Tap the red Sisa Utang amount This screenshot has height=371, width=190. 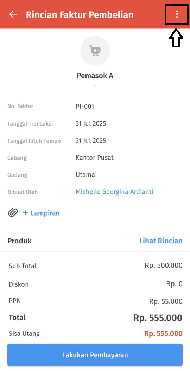[x=163, y=334]
